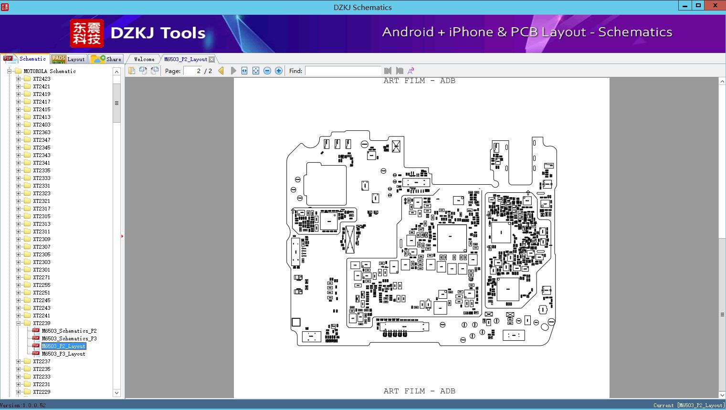Image resolution: width=726 pixels, height=410 pixels.
Task: Select the XT2419 folder label
Action: click(x=42, y=94)
